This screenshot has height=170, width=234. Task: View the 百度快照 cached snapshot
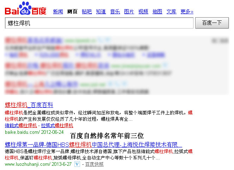pos(94,164)
